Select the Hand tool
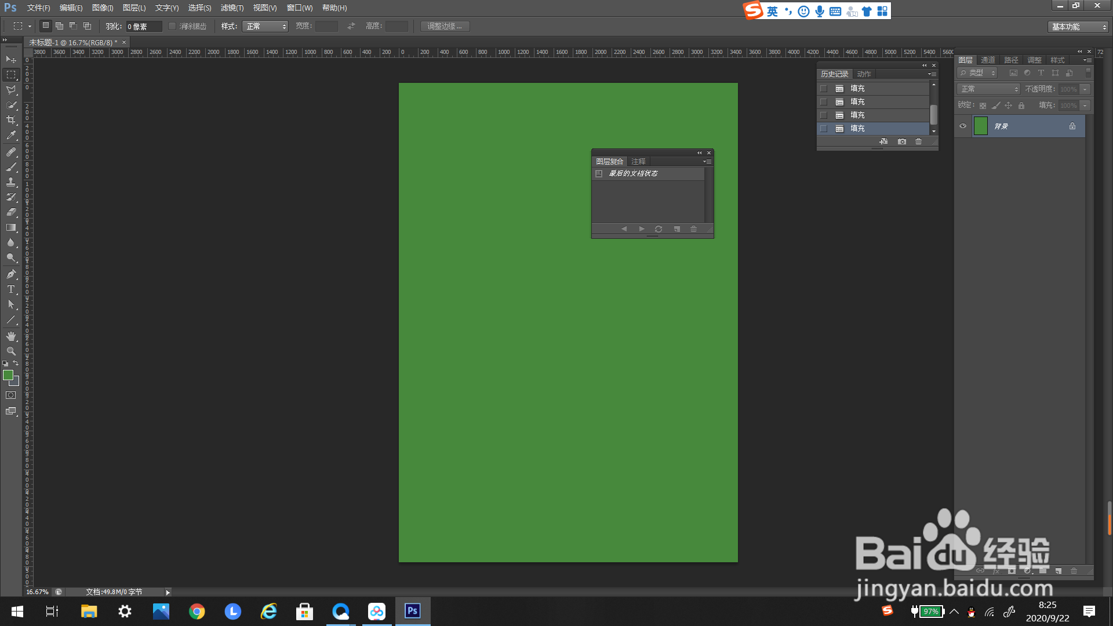The image size is (1113, 626). [11, 336]
